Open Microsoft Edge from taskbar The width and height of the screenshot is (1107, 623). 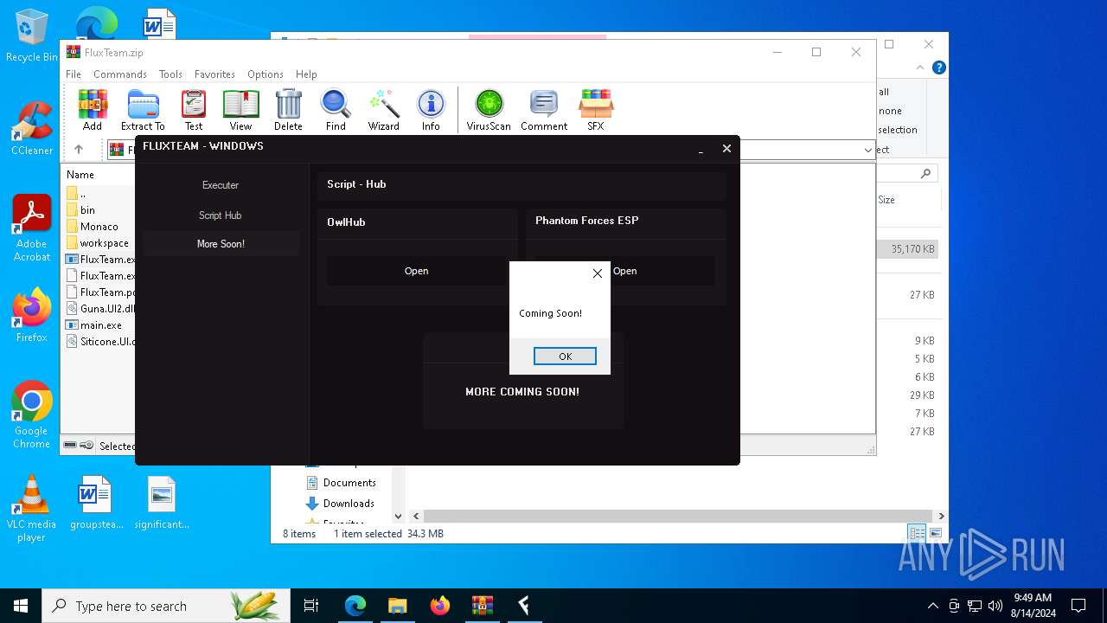[x=355, y=606]
